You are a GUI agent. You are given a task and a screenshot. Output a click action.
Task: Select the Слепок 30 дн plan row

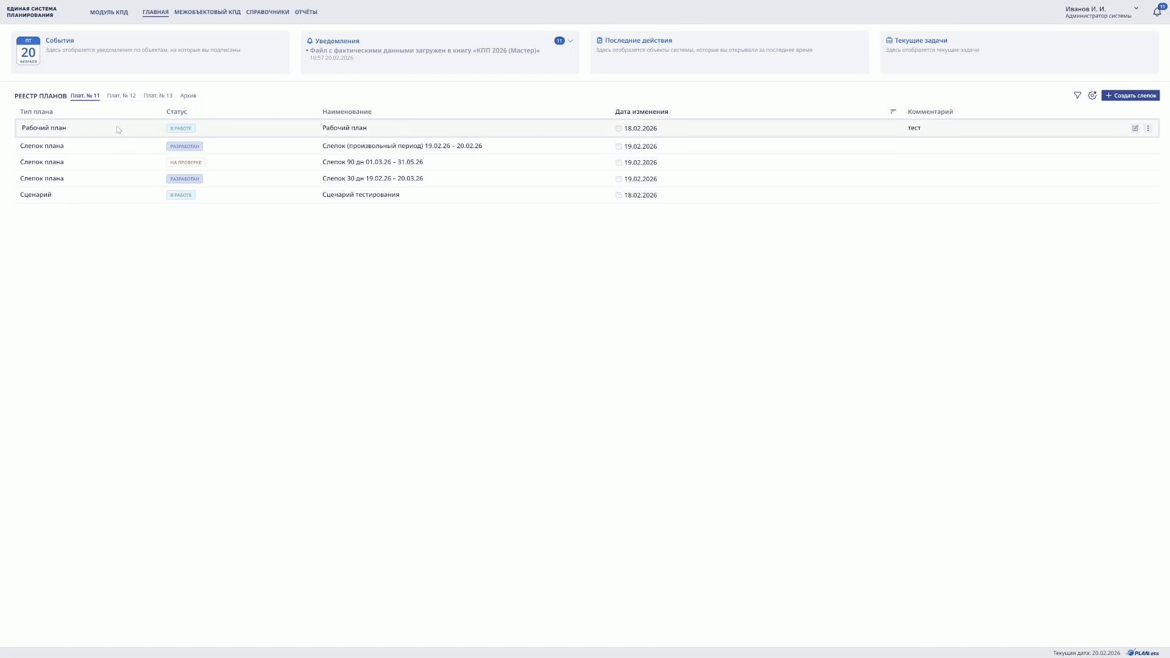[372, 179]
